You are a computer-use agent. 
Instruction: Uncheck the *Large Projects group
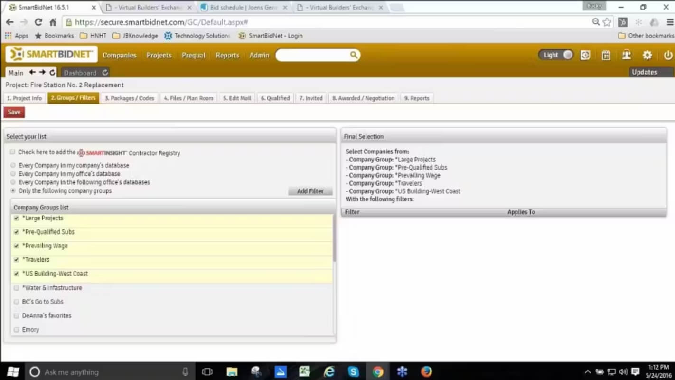17,218
